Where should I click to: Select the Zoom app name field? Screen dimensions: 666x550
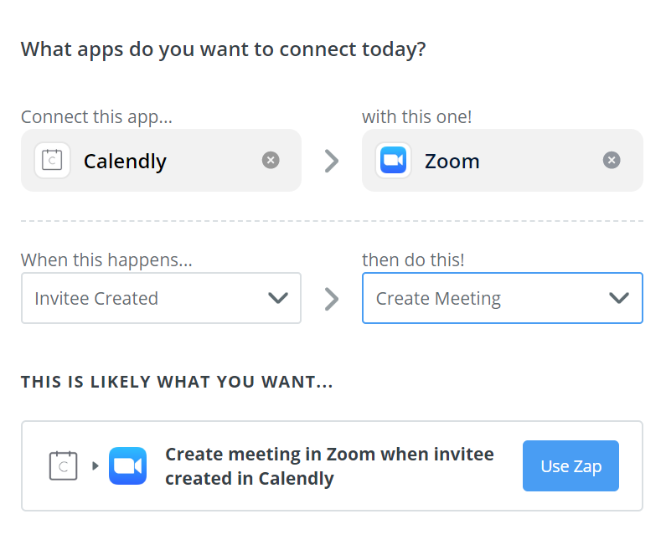[x=503, y=160]
